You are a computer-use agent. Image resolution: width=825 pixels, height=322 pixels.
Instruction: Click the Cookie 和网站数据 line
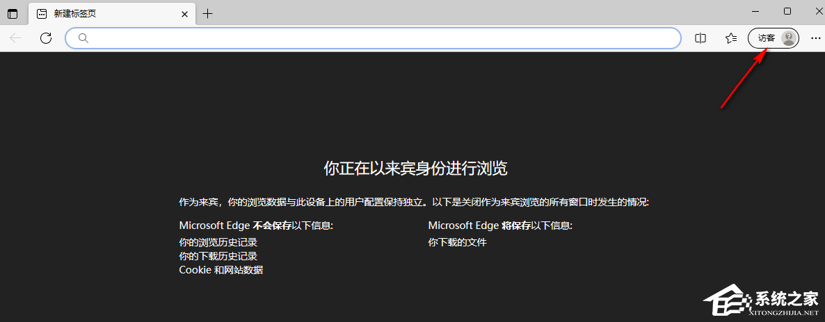[x=221, y=270]
